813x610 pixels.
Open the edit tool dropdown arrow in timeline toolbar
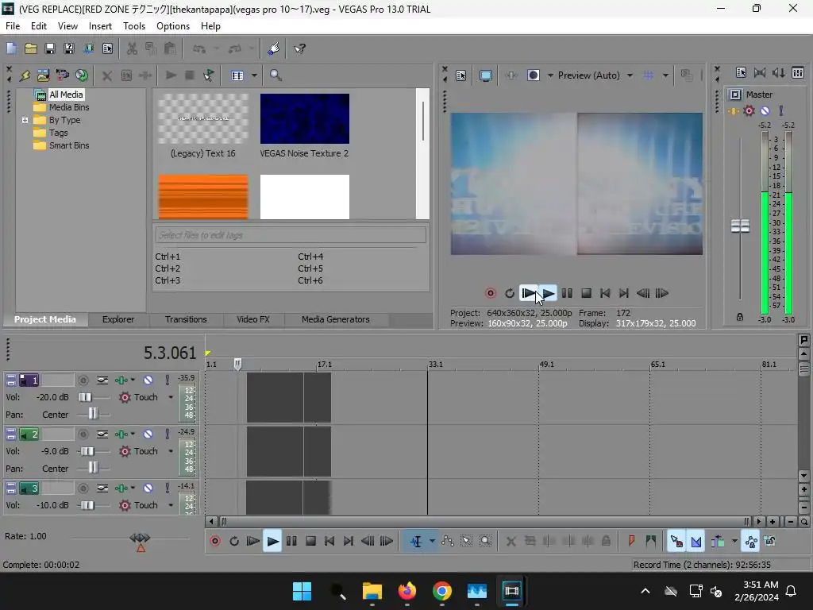432,542
